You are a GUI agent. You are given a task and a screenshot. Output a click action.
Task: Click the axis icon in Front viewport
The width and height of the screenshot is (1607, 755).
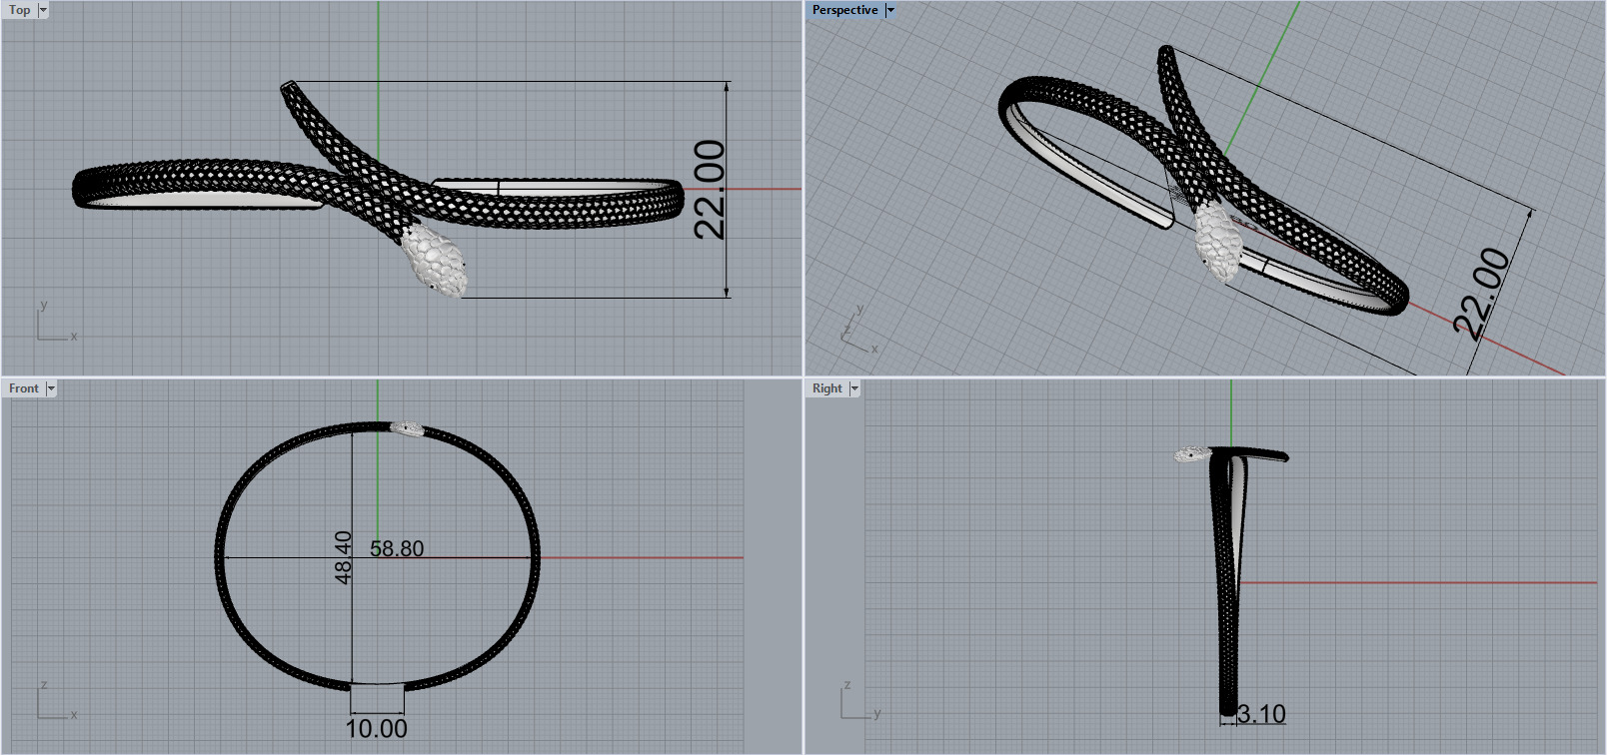click(56, 701)
